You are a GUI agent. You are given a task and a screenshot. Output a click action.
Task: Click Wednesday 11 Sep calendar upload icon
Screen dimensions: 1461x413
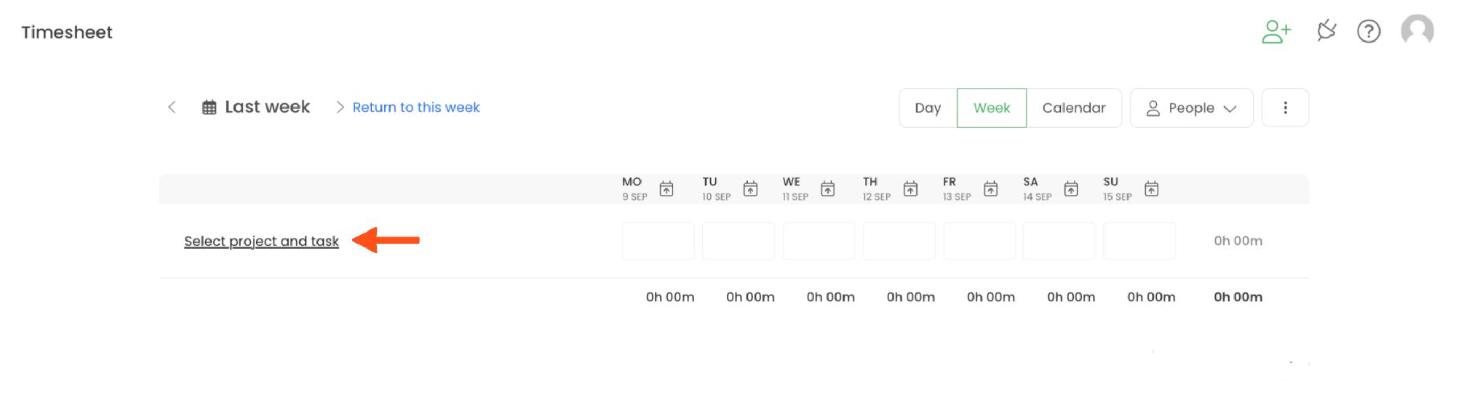827,188
